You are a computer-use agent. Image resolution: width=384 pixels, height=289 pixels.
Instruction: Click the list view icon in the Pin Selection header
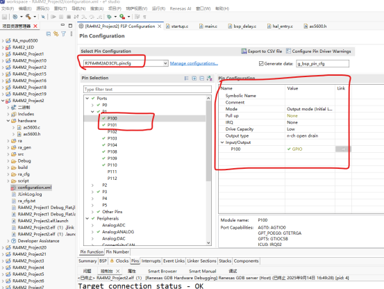click(186, 79)
